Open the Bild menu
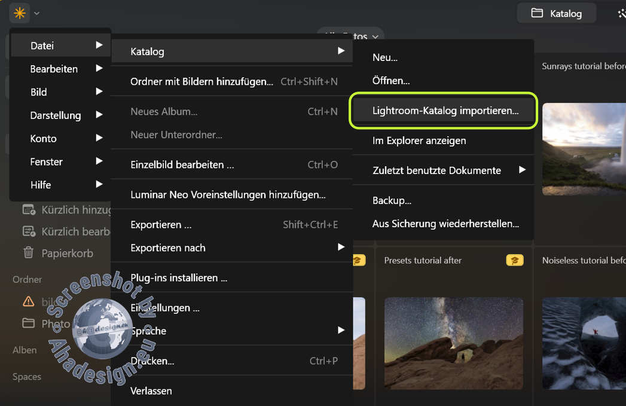This screenshot has height=406, width=626. click(x=60, y=92)
